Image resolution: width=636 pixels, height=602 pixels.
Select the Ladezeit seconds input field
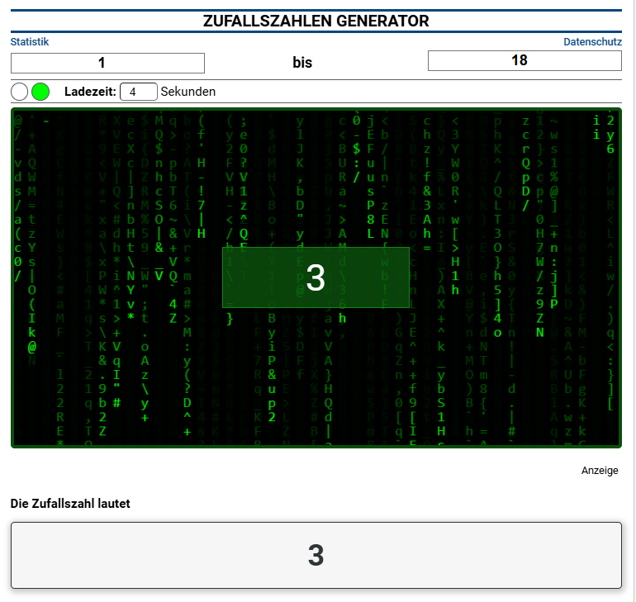(138, 92)
